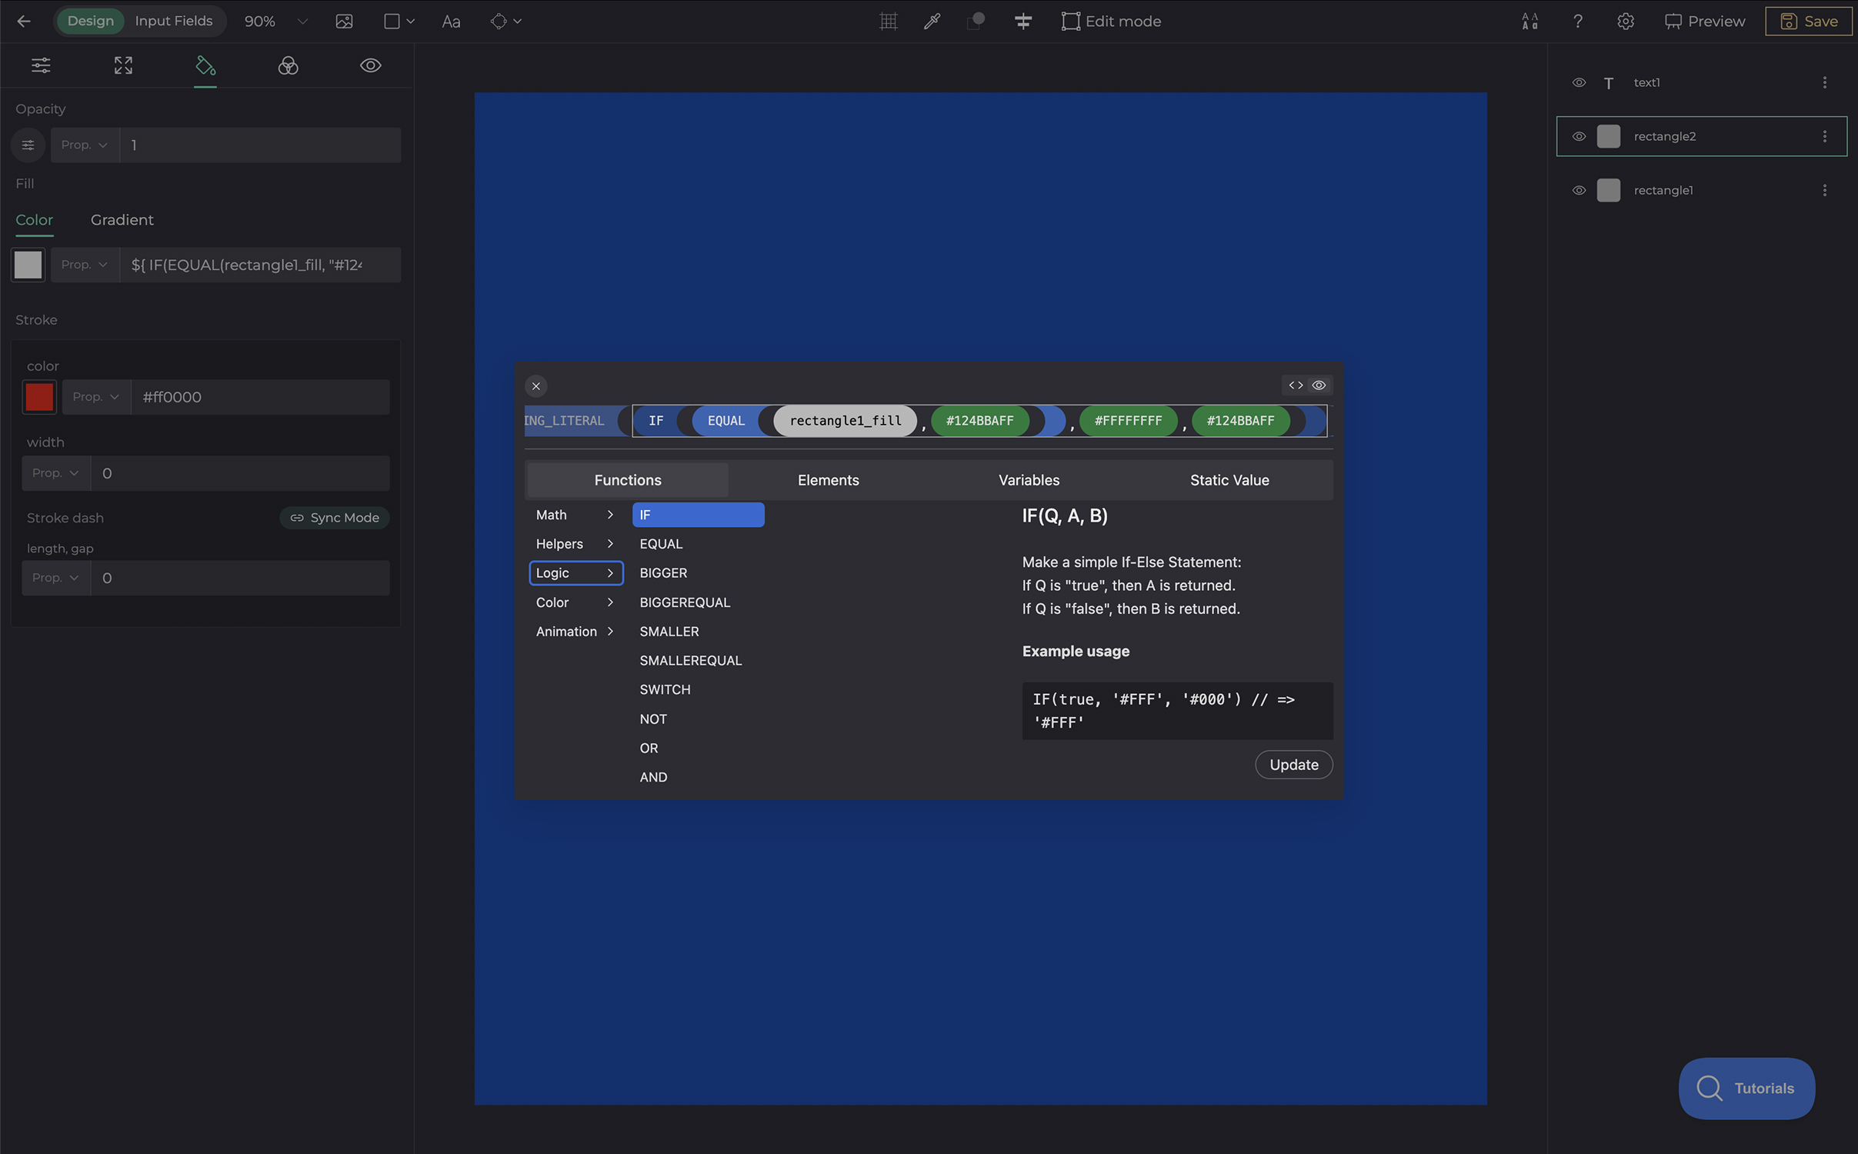Image resolution: width=1858 pixels, height=1154 pixels.
Task: Click the resize/dimensions panel icon
Action: (x=123, y=65)
